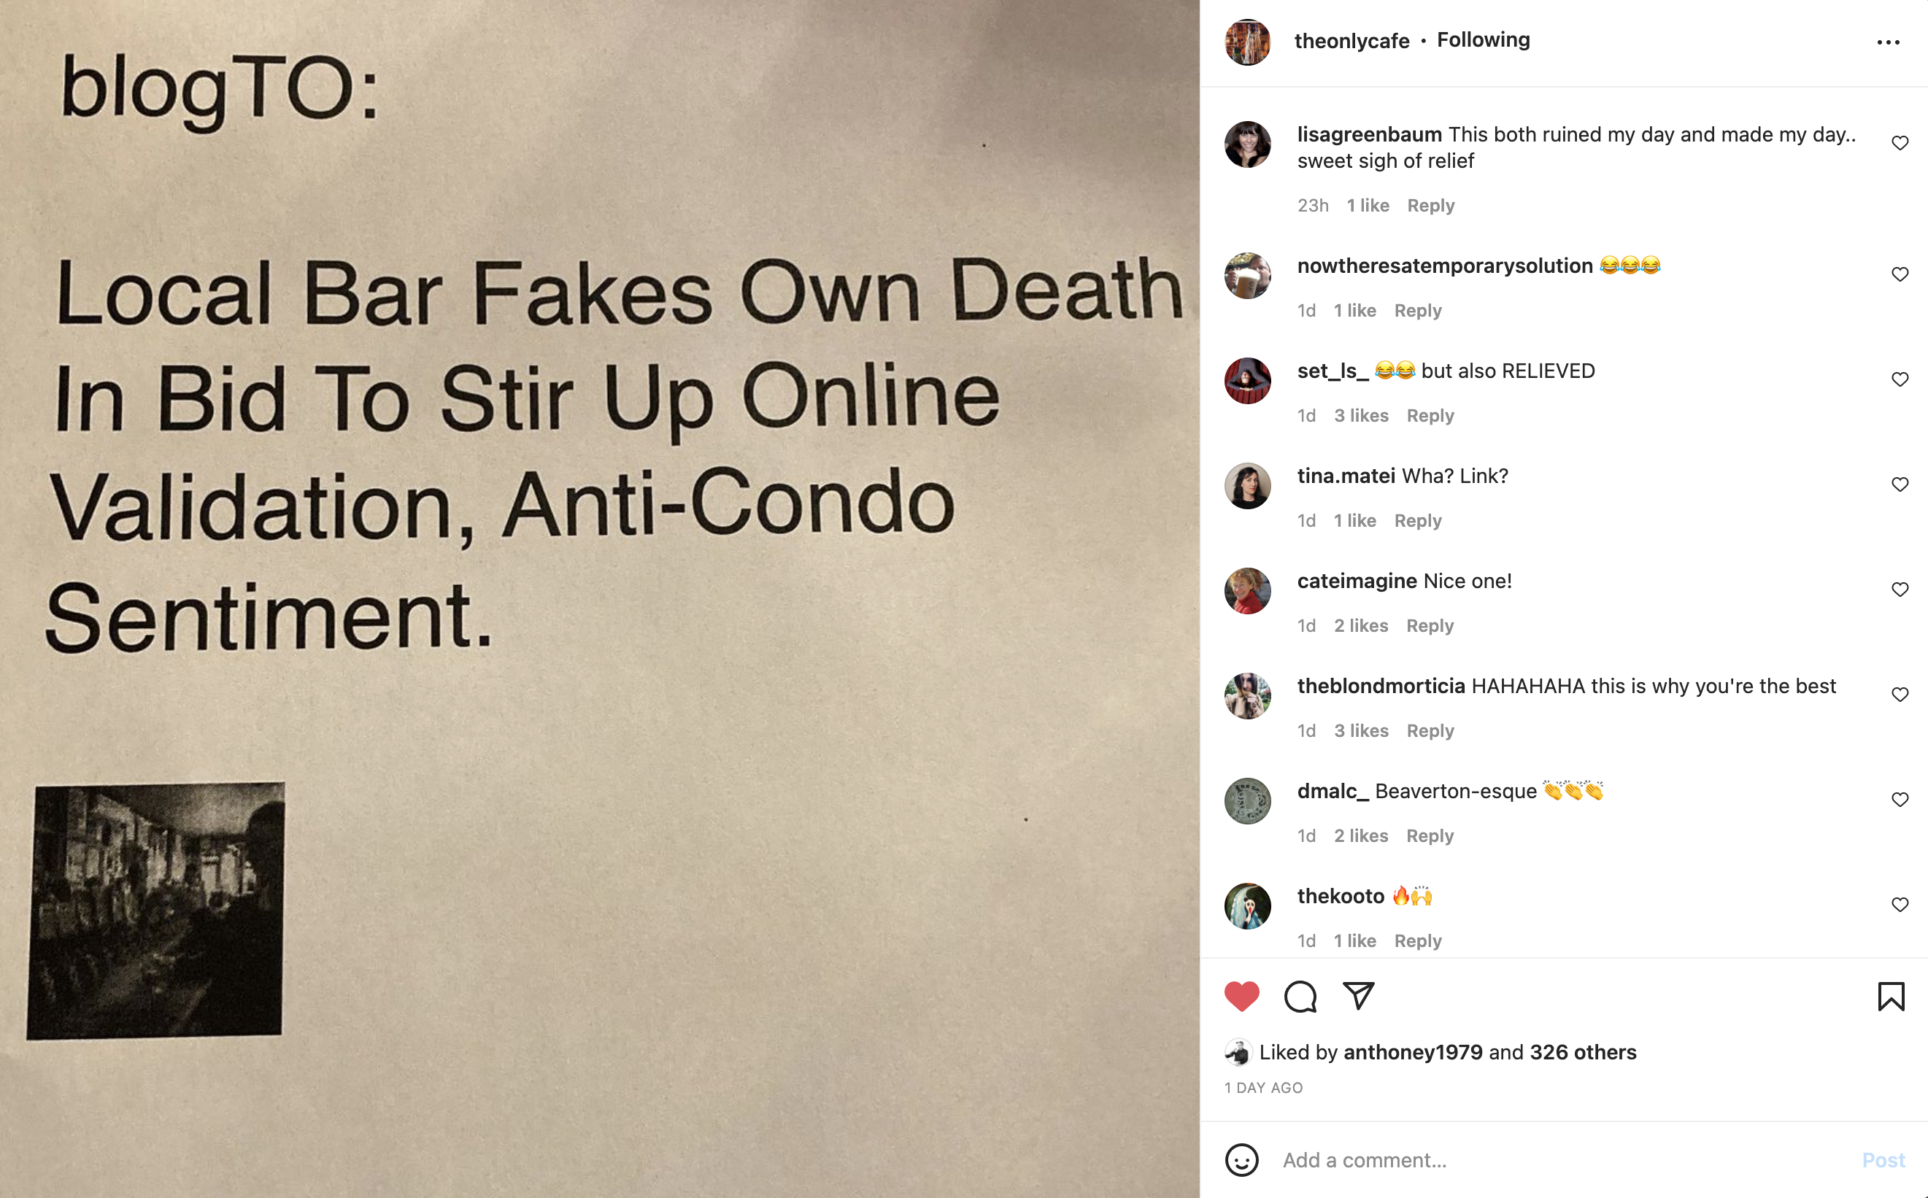Viewport: 1928px width, 1198px height.
Task: Share post using paper plane icon
Action: pyautogui.click(x=1358, y=996)
